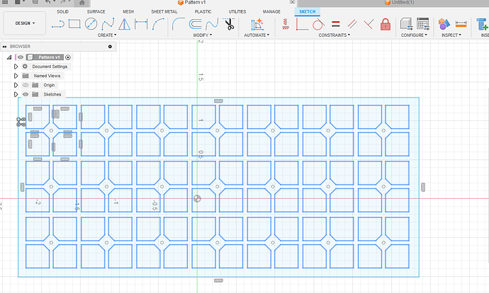Screen dimensions: 489x293
Task: Toggle visibility of Sketches folder
Action: [26, 94]
